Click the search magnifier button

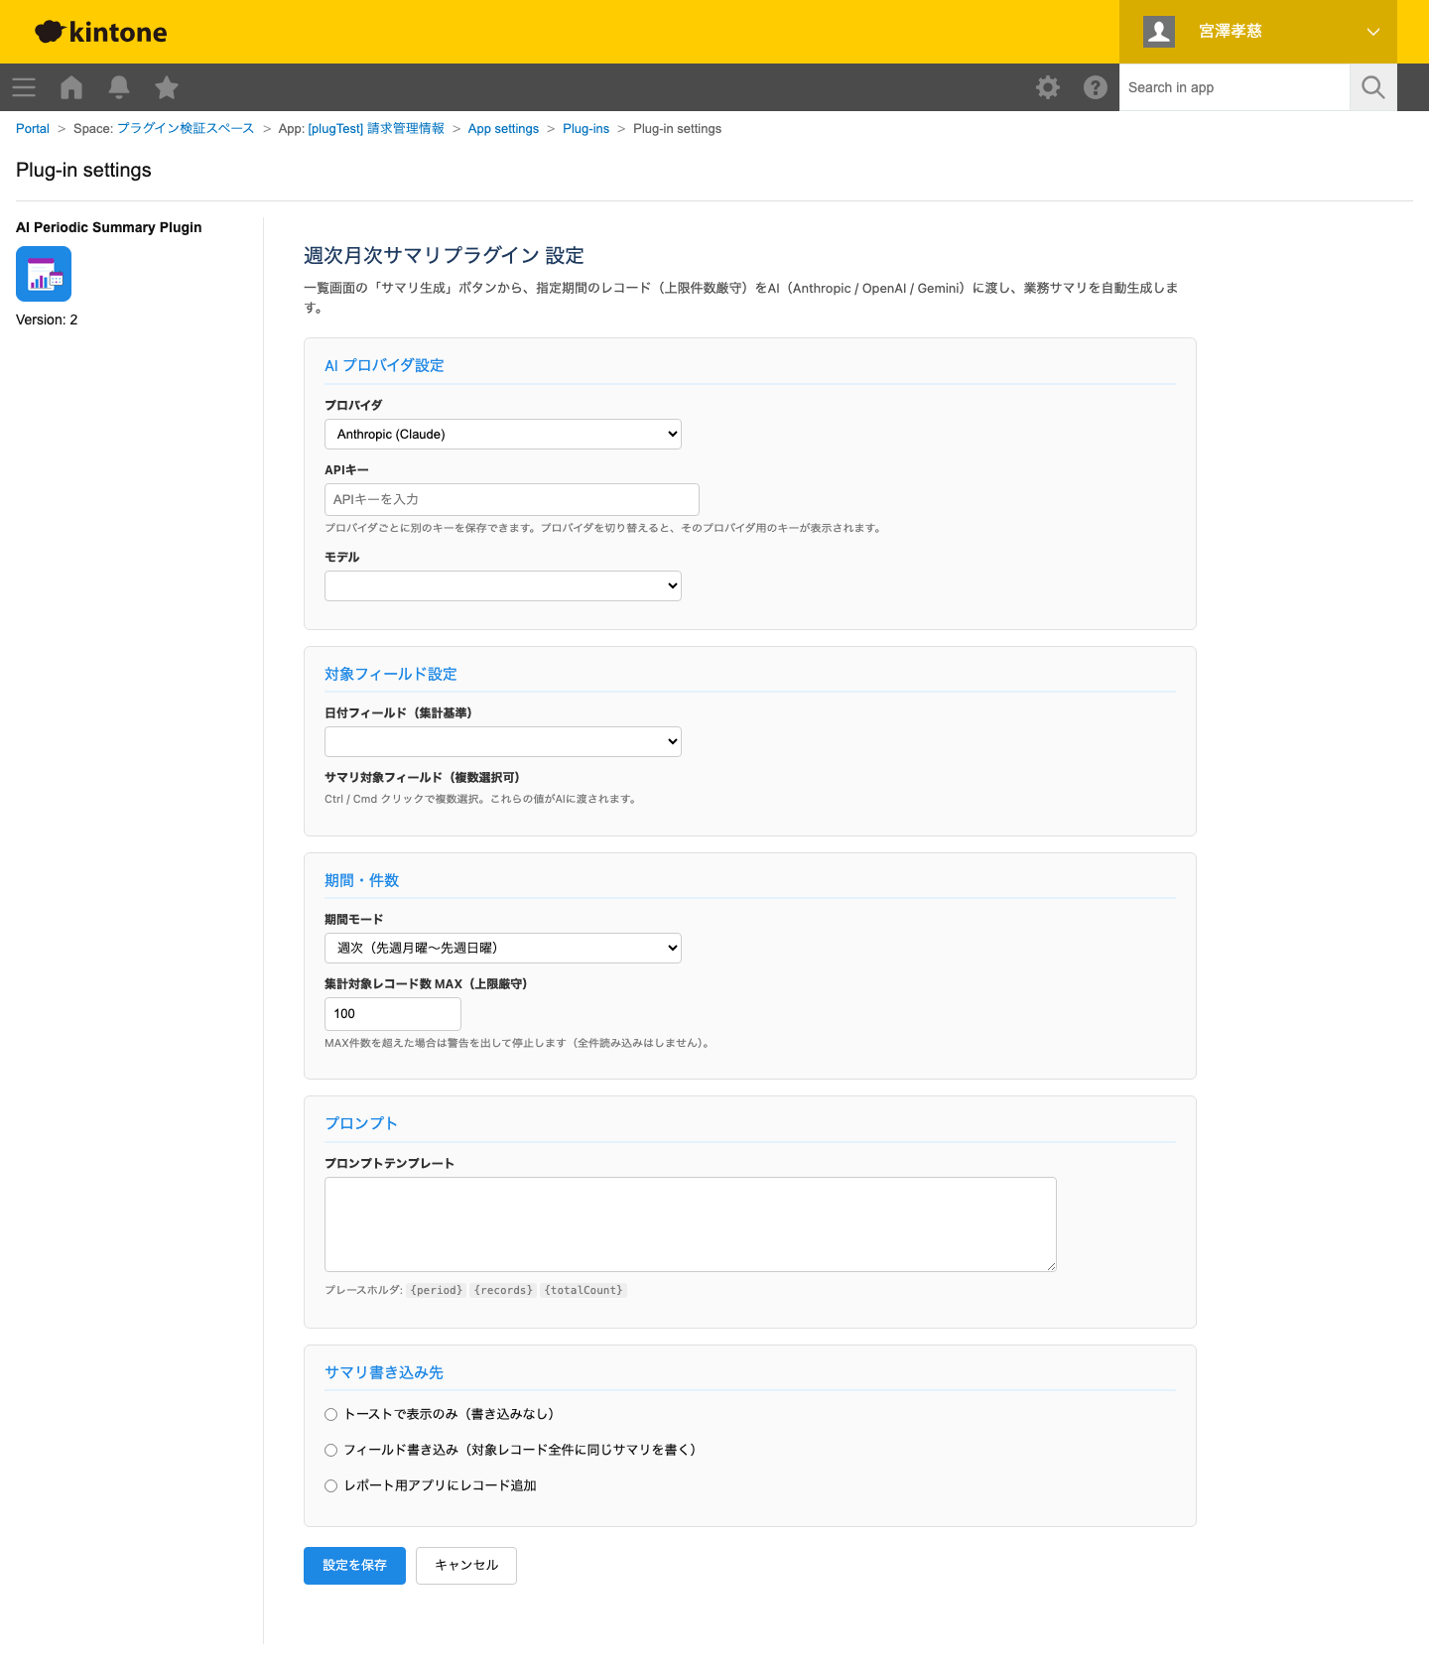pos(1373,87)
